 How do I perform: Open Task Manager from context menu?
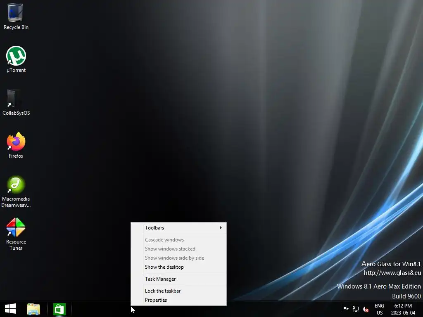(x=178, y=279)
